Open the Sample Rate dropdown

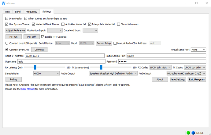pos(46,74)
